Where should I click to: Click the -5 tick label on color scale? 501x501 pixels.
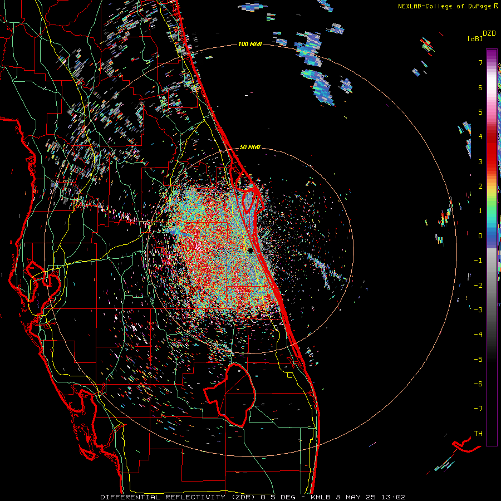(x=478, y=360)
